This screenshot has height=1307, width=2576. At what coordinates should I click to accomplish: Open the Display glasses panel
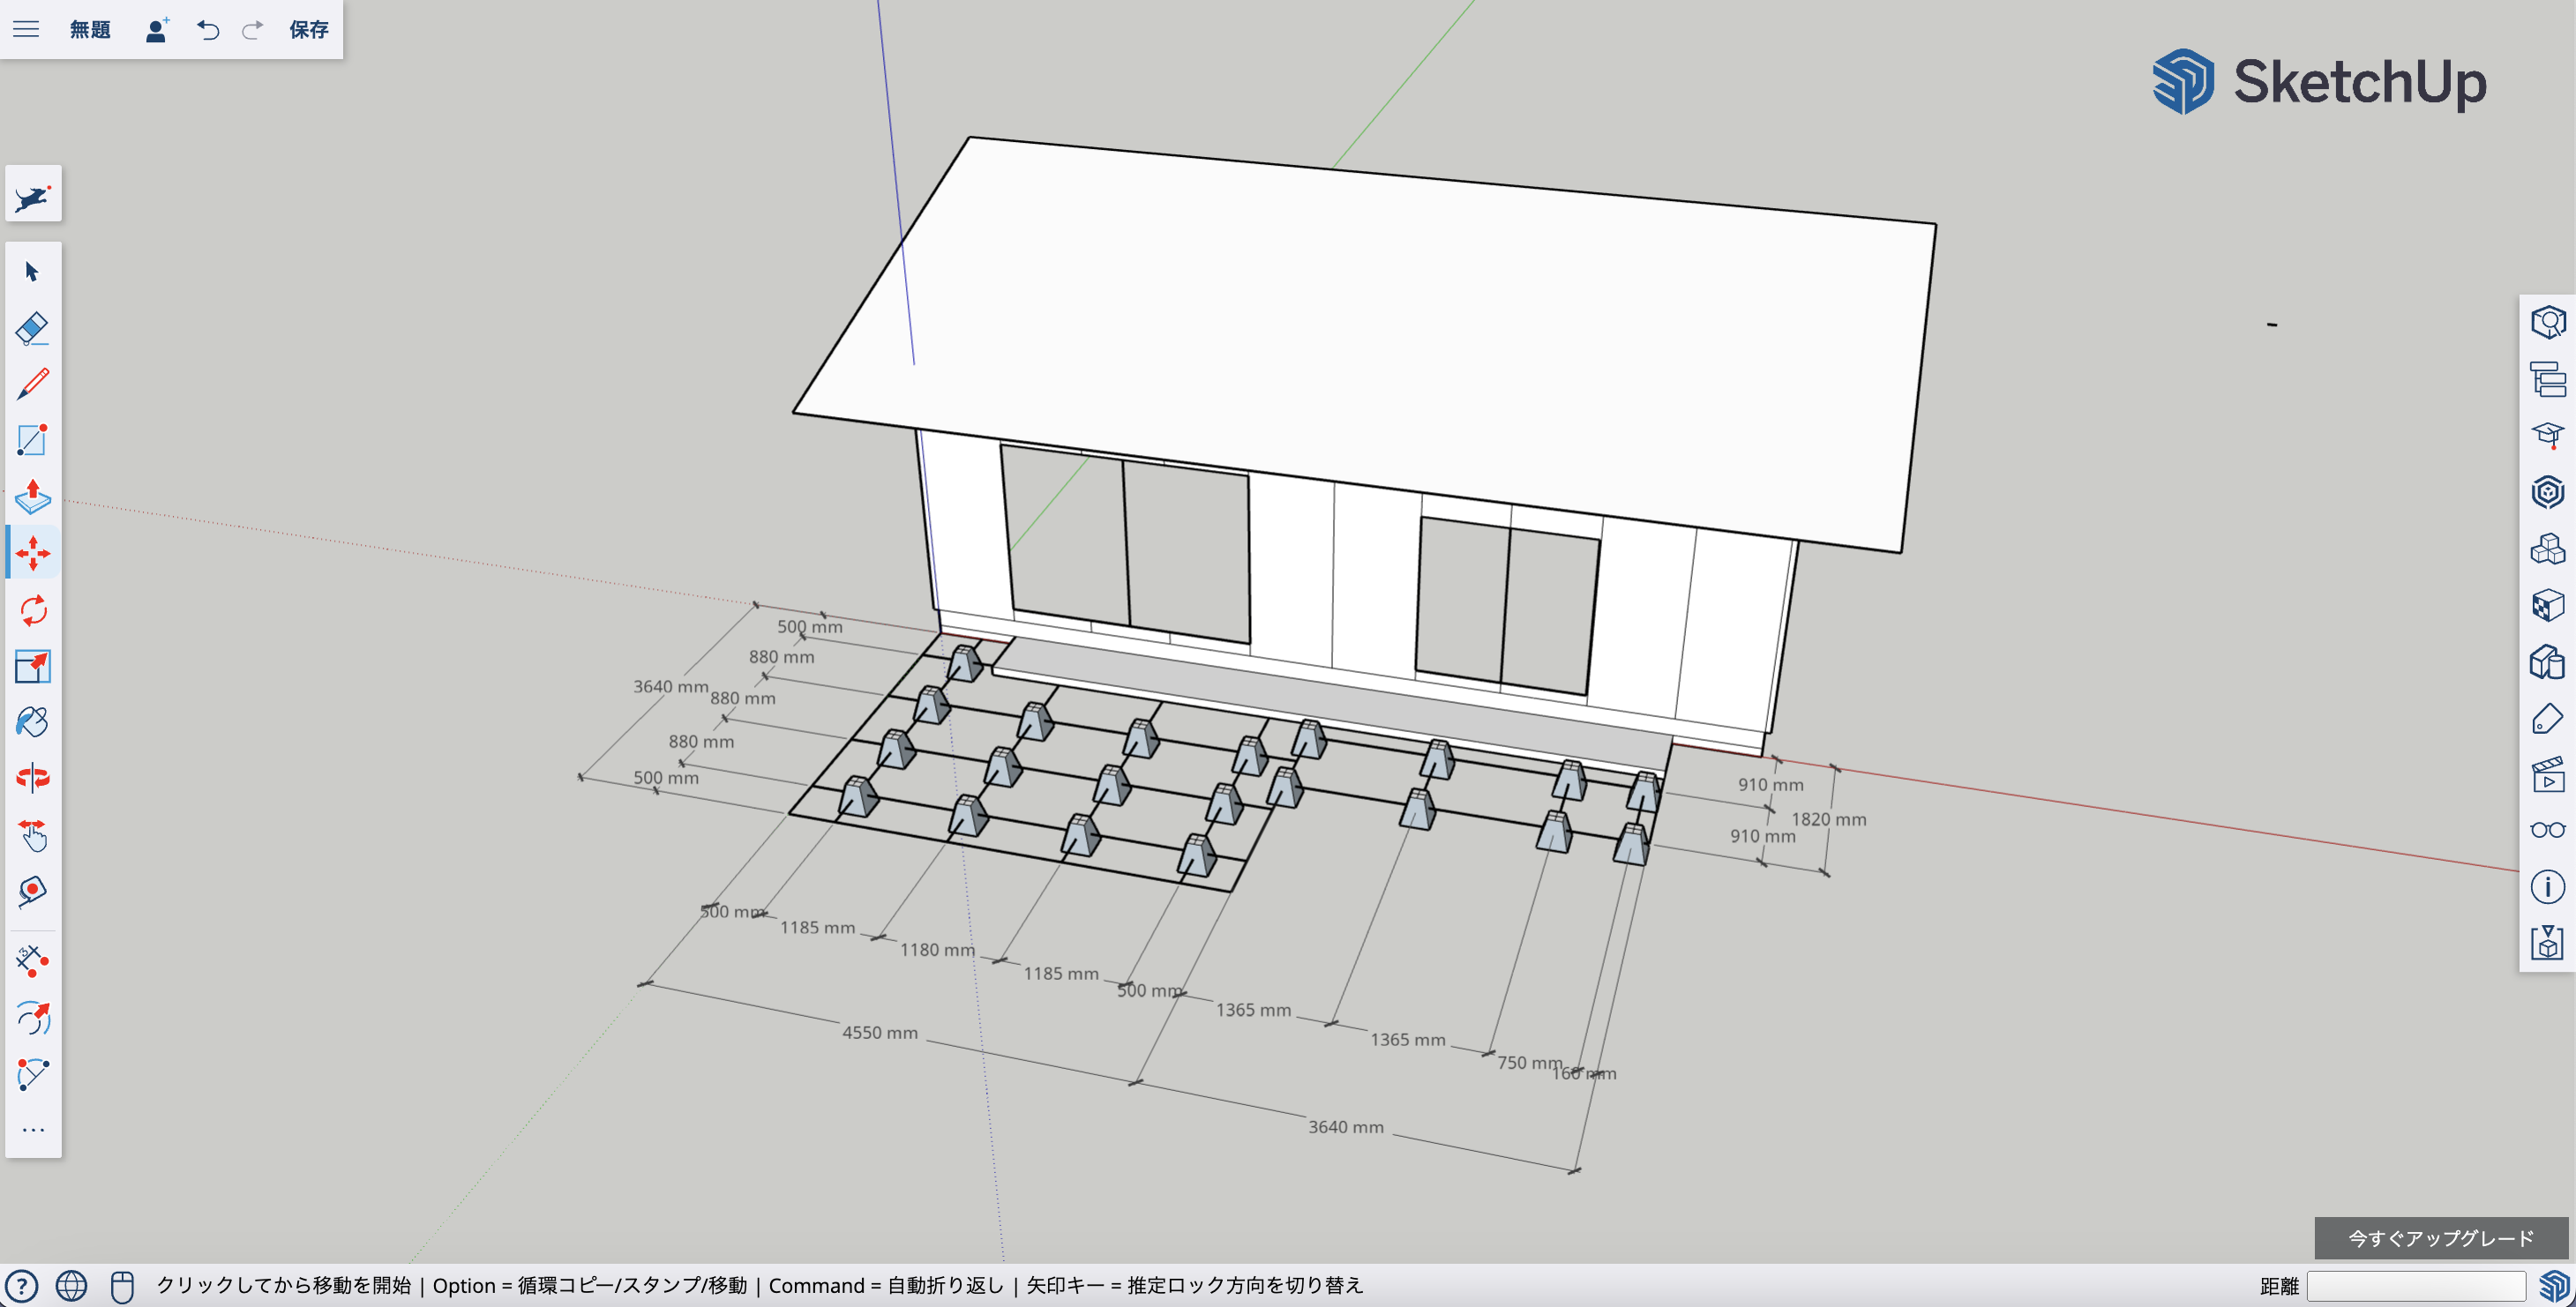point(2547,830)
